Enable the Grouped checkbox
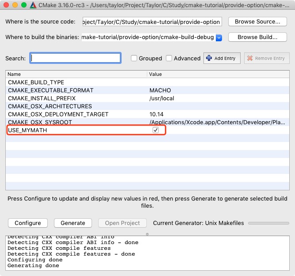295x276 pixels. 134,58
